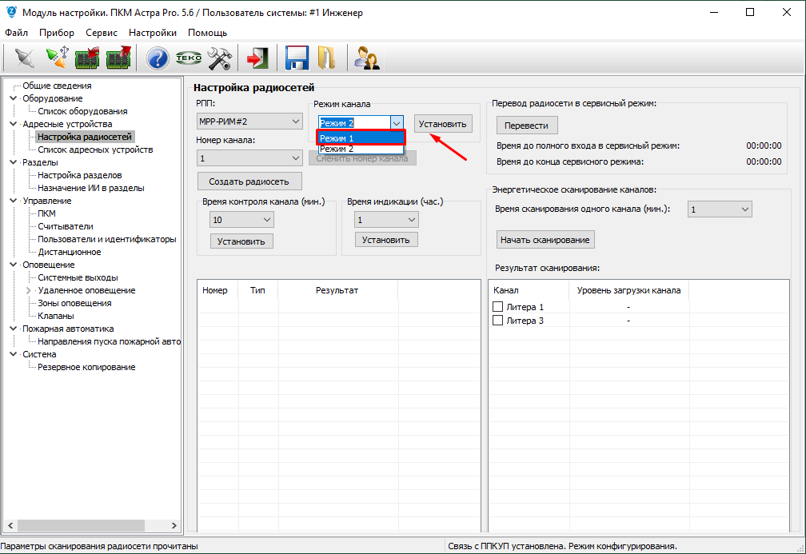Collapse the Оборудование tree node
The image size is (806, 554).
pos(14,98)
